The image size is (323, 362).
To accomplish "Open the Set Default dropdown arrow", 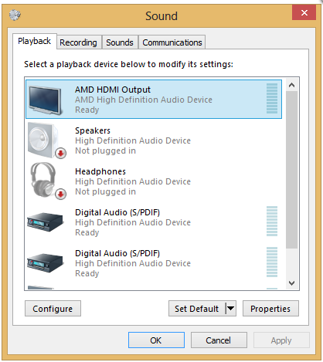I will (x=230, y=308).
